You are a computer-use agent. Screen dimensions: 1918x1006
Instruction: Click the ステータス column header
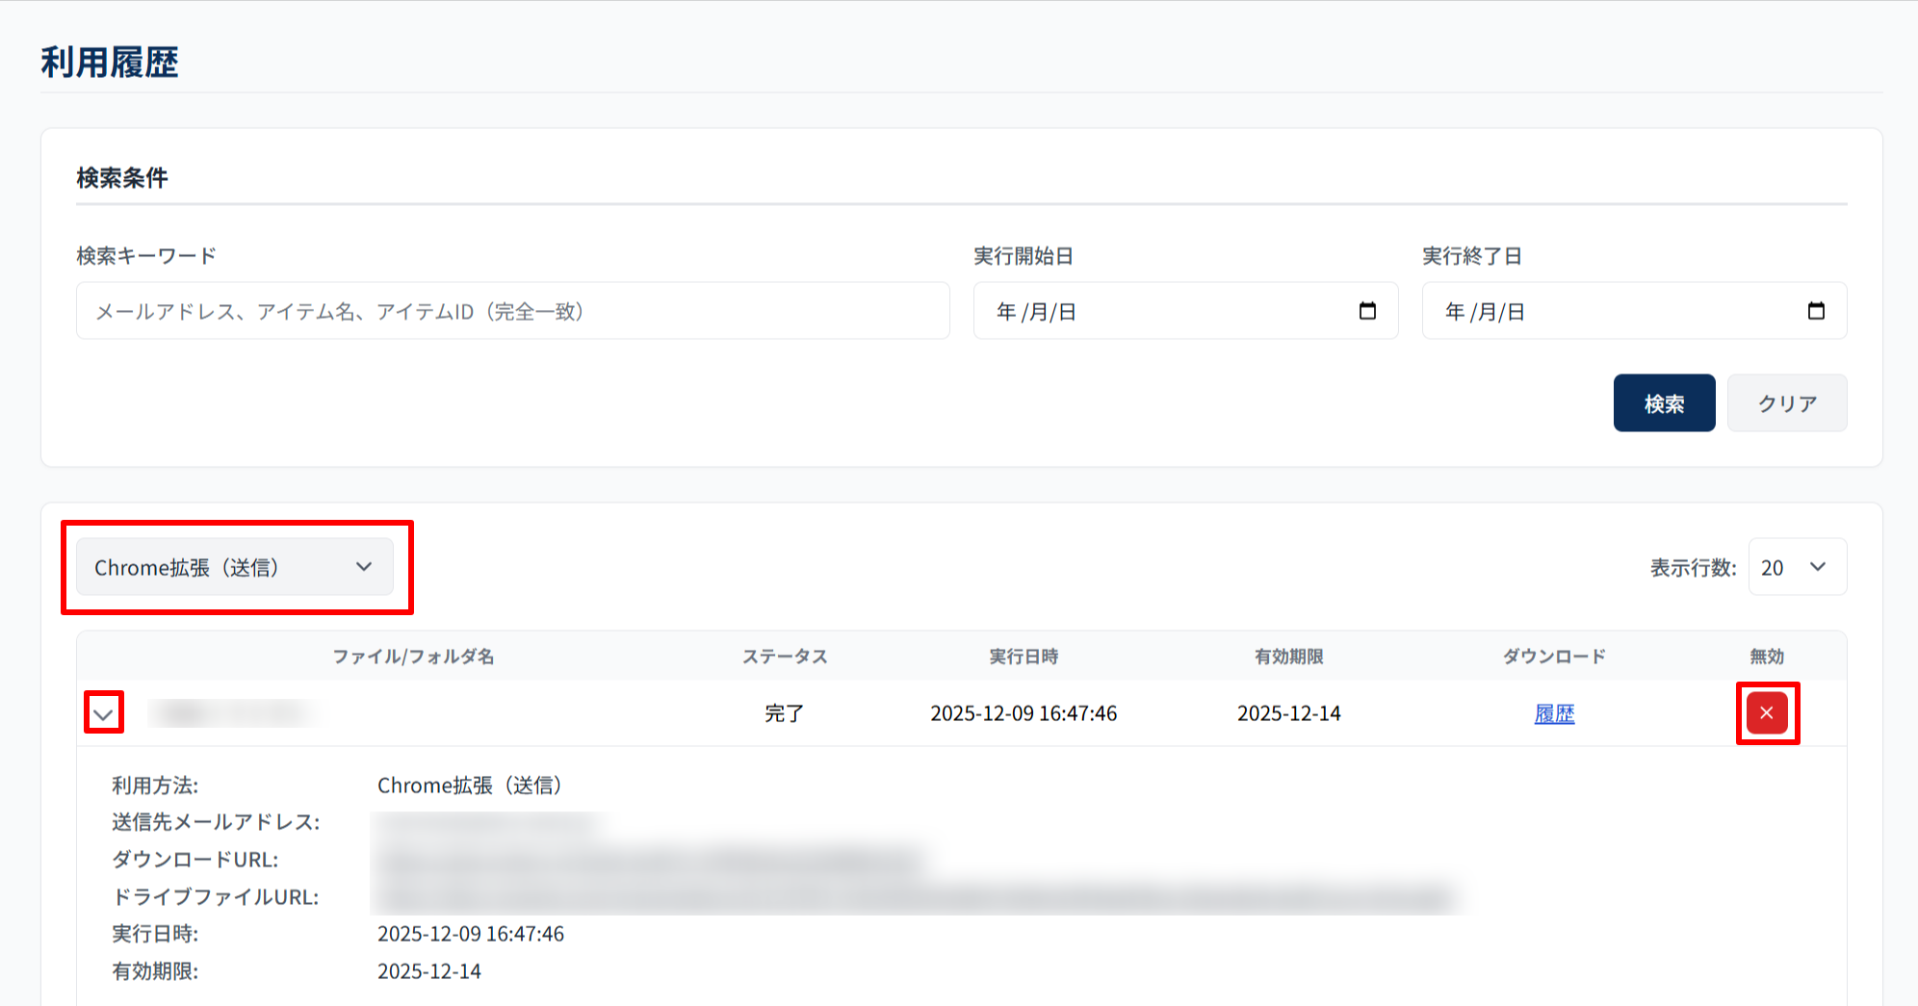coord(784,657)
